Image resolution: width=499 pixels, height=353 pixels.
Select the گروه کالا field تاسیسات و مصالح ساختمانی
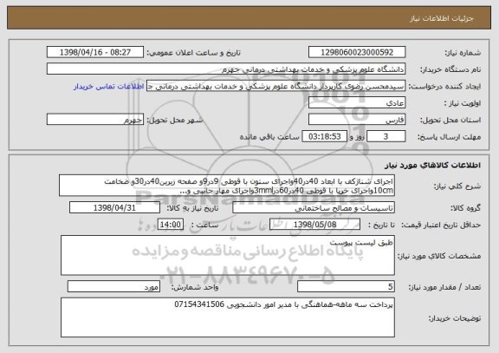coord(314,207)
